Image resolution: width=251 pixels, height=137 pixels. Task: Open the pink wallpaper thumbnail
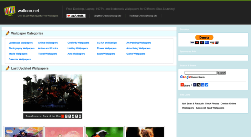[x=64, y=132]
